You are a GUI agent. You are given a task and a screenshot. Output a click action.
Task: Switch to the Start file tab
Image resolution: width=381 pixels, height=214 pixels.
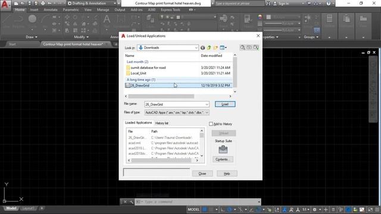[12, 44]
